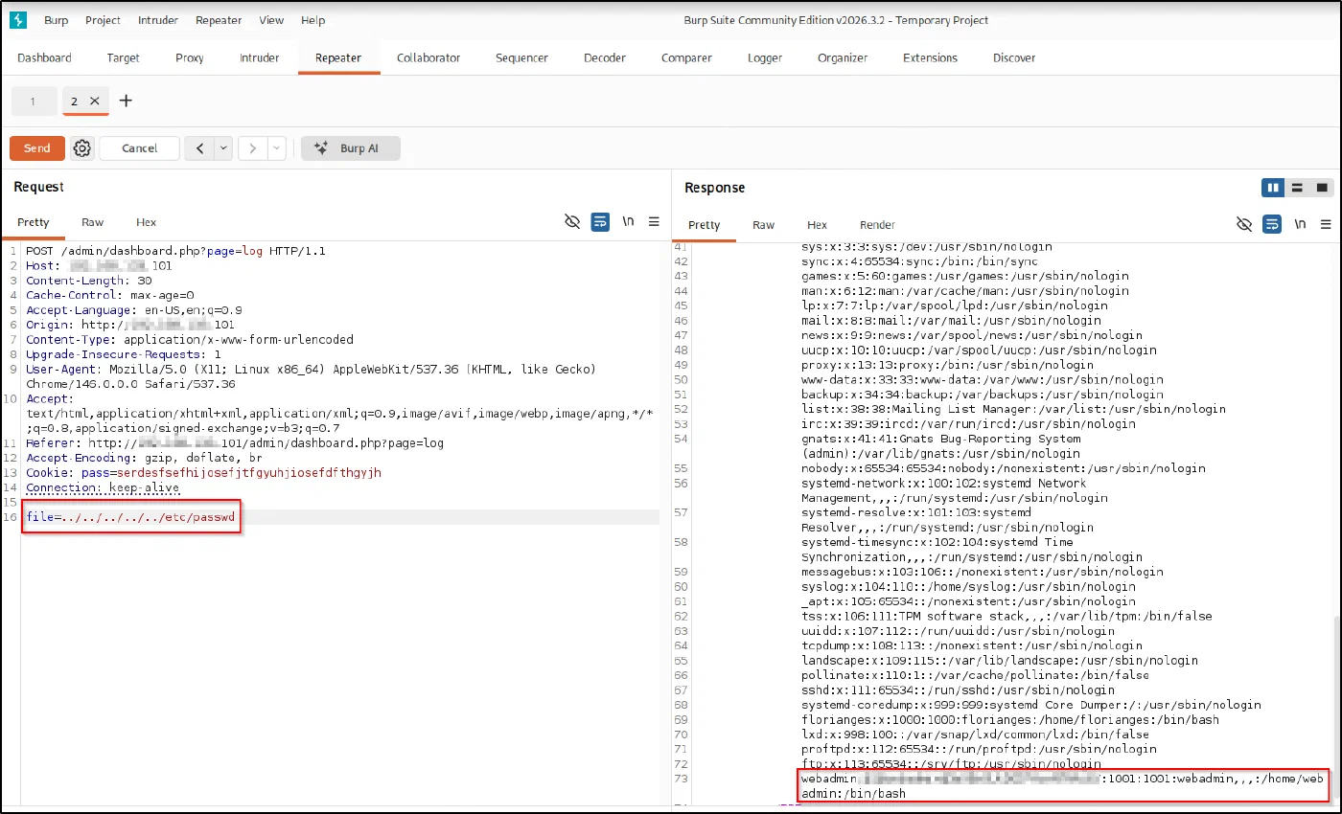Toggle word wrap icon in Response panel

pyautogui.click(x=1272, y=224)
